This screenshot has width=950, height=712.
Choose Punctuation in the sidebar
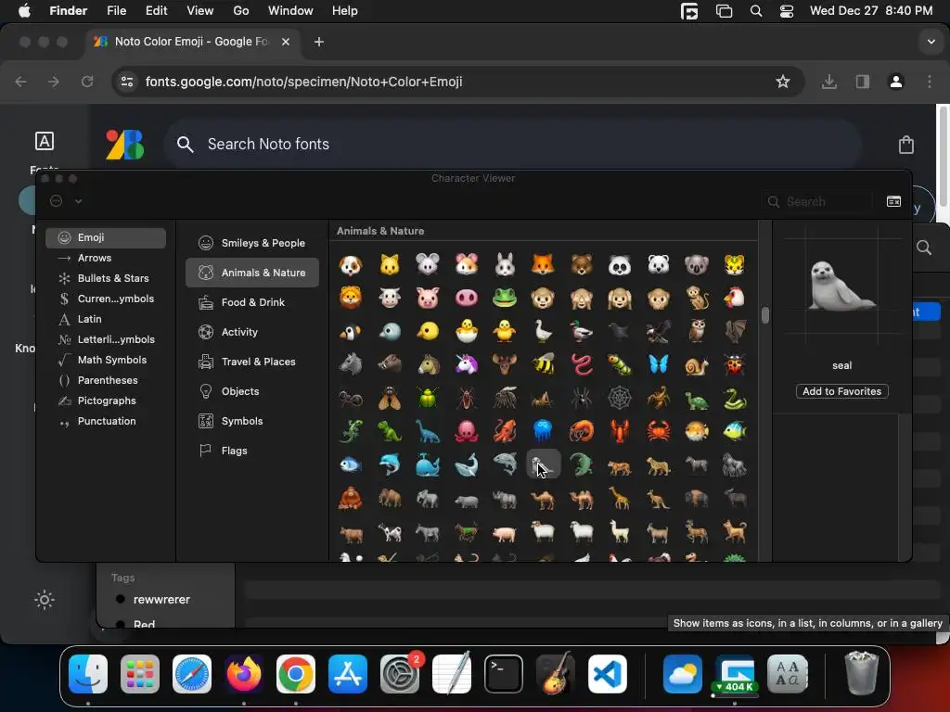106,421
